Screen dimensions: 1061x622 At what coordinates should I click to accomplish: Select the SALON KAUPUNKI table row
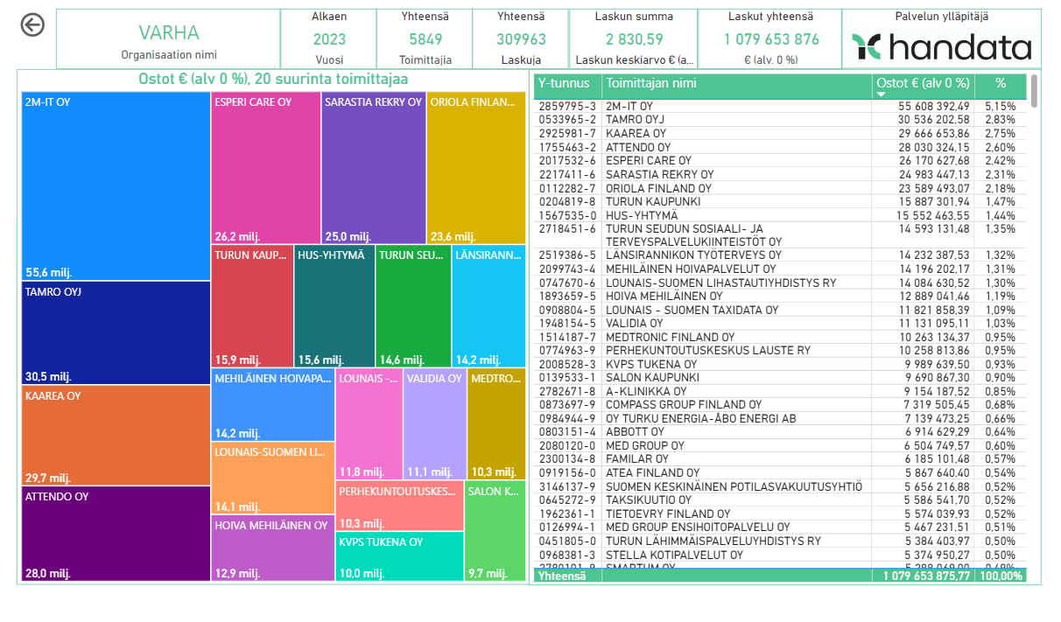[x=780, y=378]
